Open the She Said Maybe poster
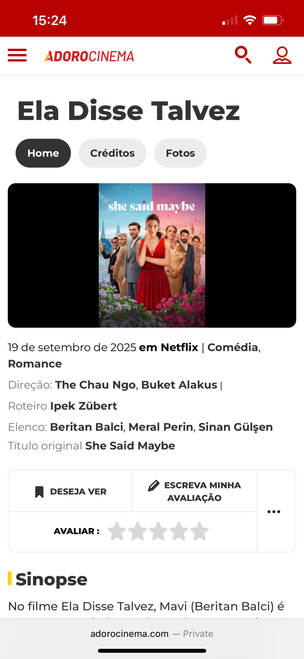The width and height of the screenshot is (304, 659). (x=152, y=255)
